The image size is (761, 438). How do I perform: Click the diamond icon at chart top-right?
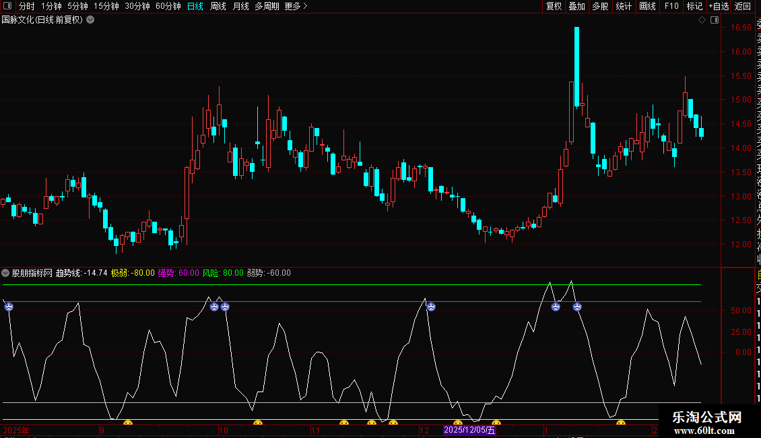[x=702, y=20]
